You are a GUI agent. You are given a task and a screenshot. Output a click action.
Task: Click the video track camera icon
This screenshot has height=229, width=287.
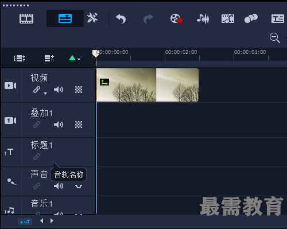tap(10, 86)
